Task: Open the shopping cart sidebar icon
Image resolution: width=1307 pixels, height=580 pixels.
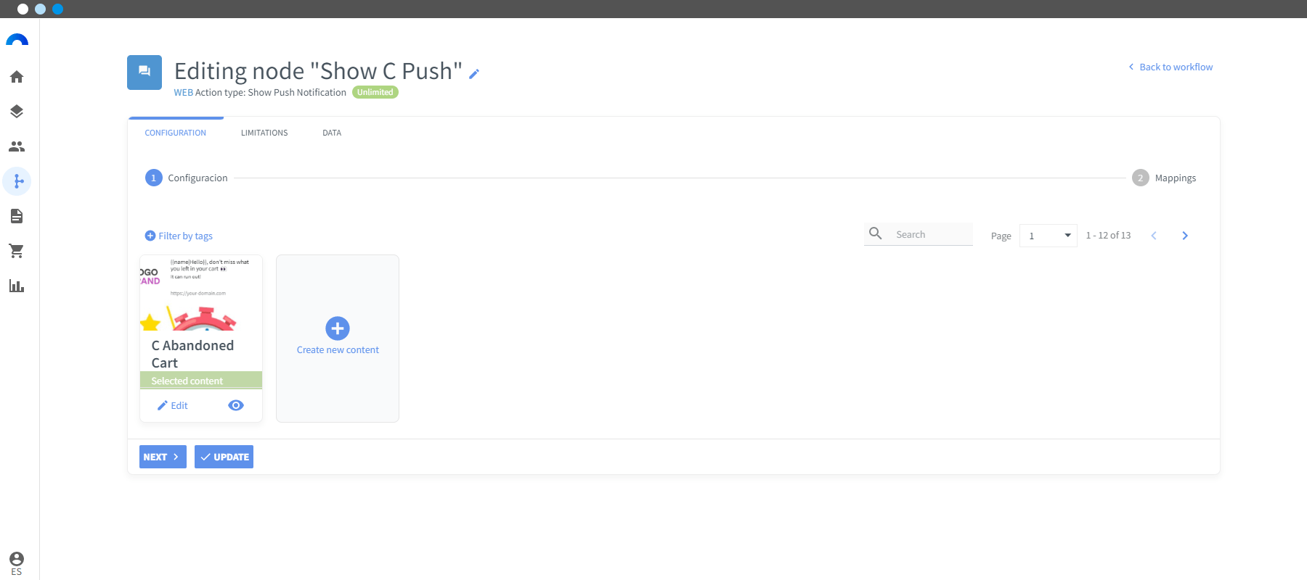Action: click(17, 251)
